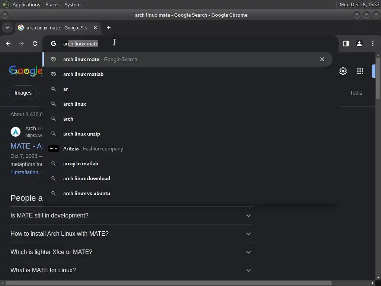
Task: Choose arch linux vs ubuntu suggestion
Action: [188, 193]
